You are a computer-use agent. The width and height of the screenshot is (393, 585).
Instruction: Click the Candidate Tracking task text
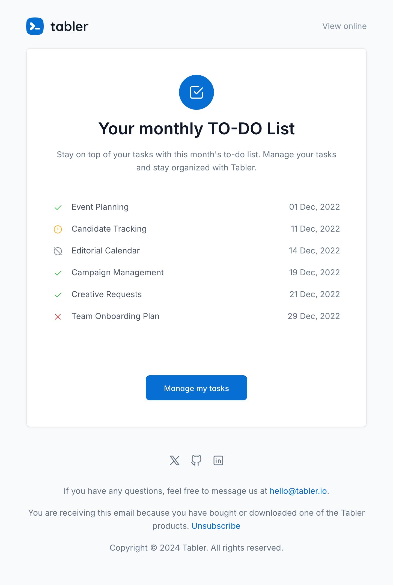(109, 229)
